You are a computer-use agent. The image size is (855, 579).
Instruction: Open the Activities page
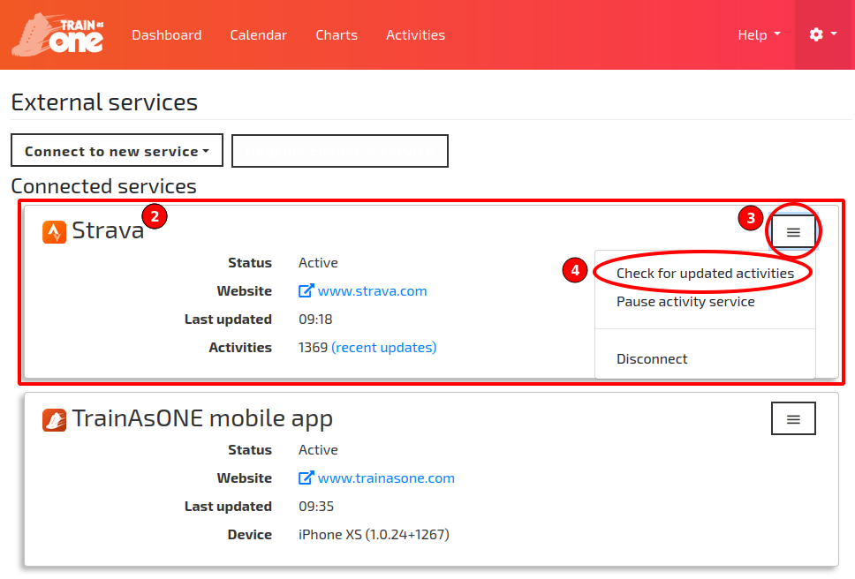pyautogui.click(x=415, y=34)
